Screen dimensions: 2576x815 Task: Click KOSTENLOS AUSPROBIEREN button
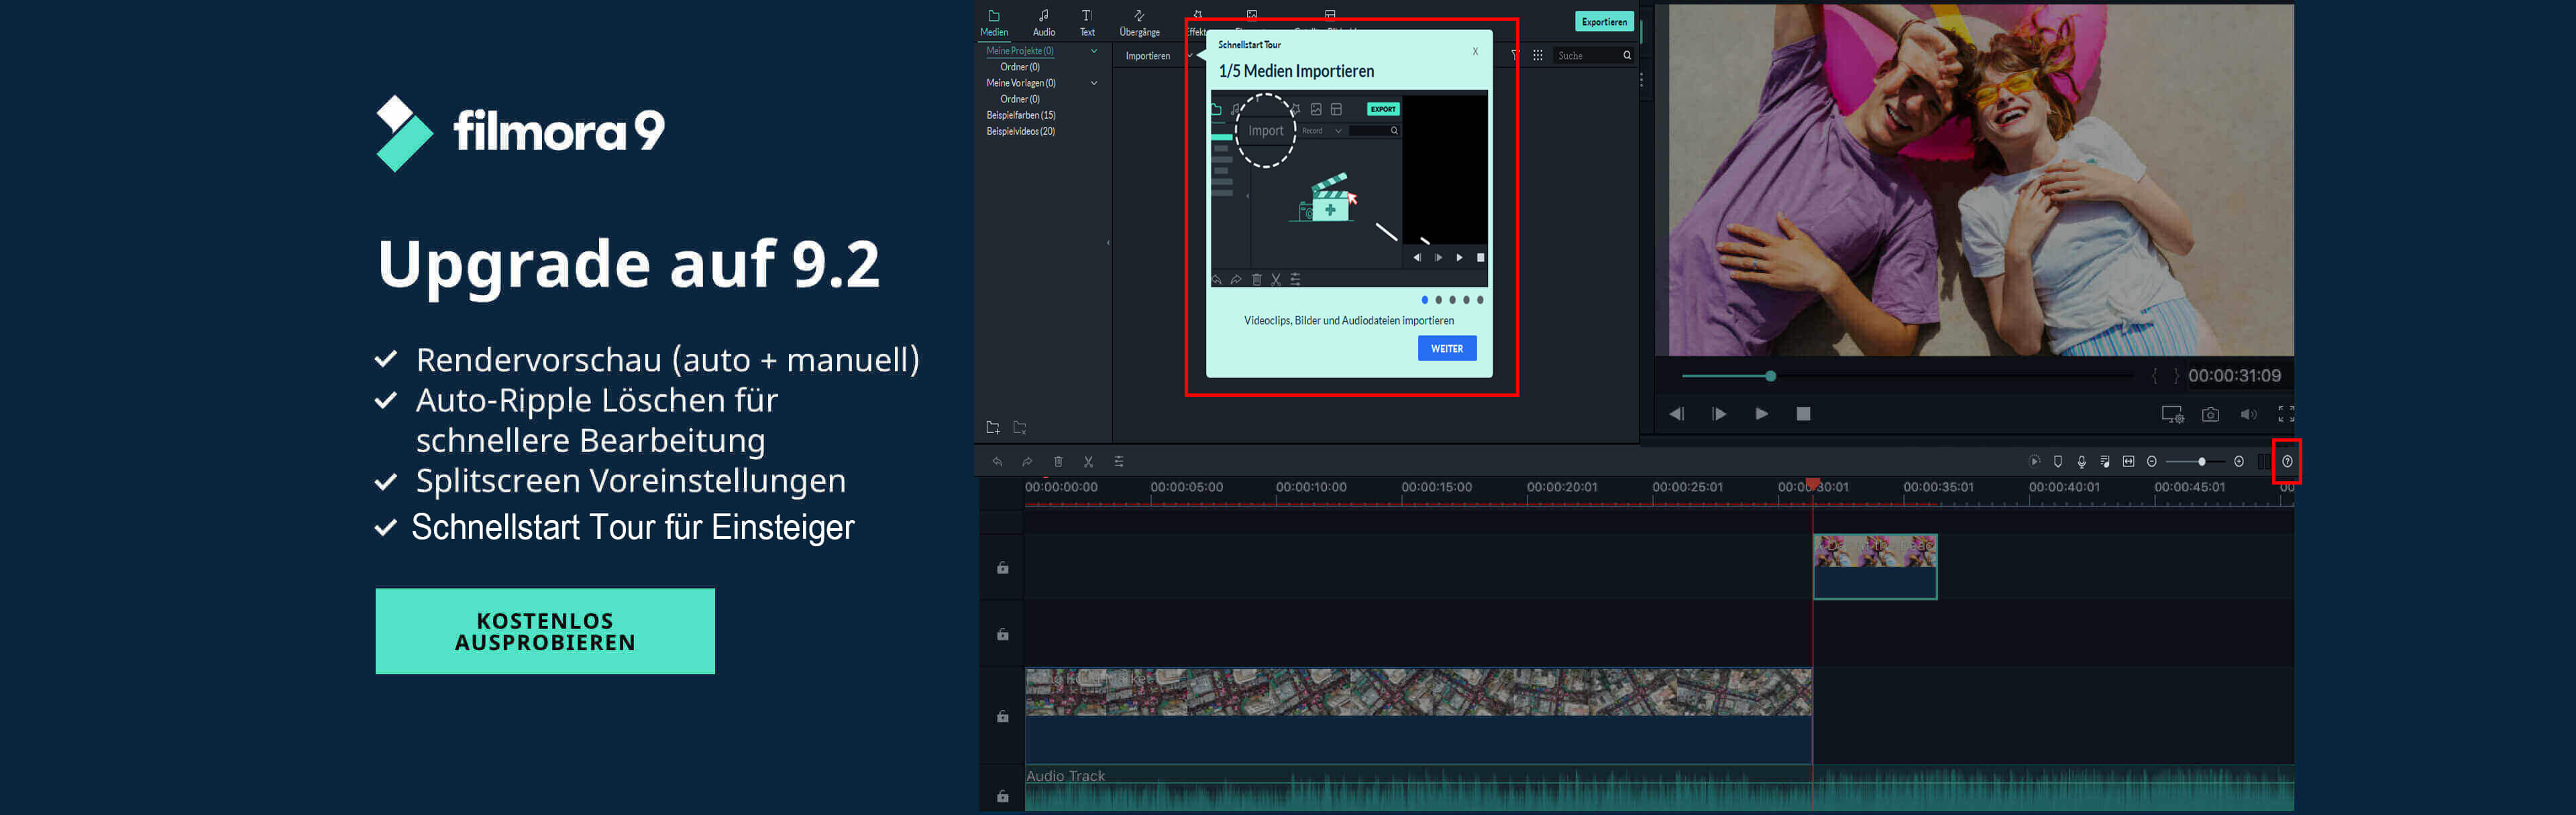click(x=545, y=631)
